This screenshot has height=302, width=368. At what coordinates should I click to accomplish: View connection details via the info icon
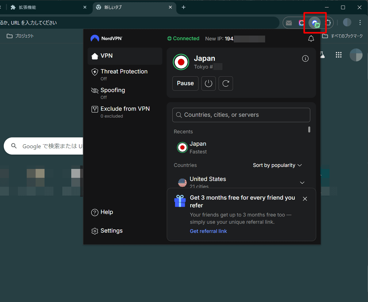[x=305, y=58]
